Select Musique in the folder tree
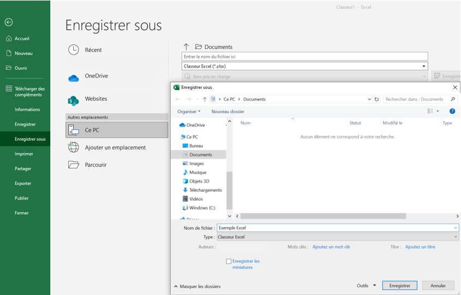Screen dimensions: 461x295 pyautogui.click(x=194, y=172)
